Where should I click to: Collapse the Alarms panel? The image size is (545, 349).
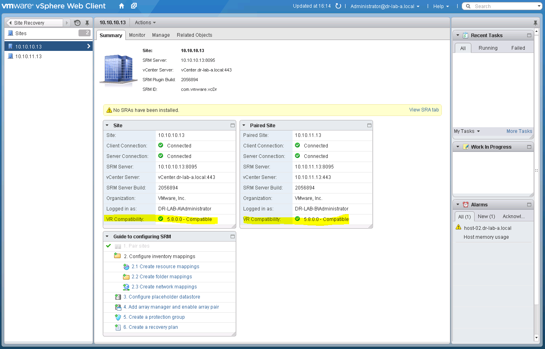coord(458,205)
